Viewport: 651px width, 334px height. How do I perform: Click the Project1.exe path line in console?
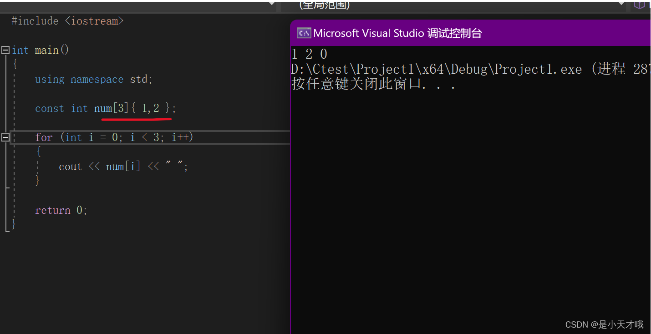tap(471, 69)
